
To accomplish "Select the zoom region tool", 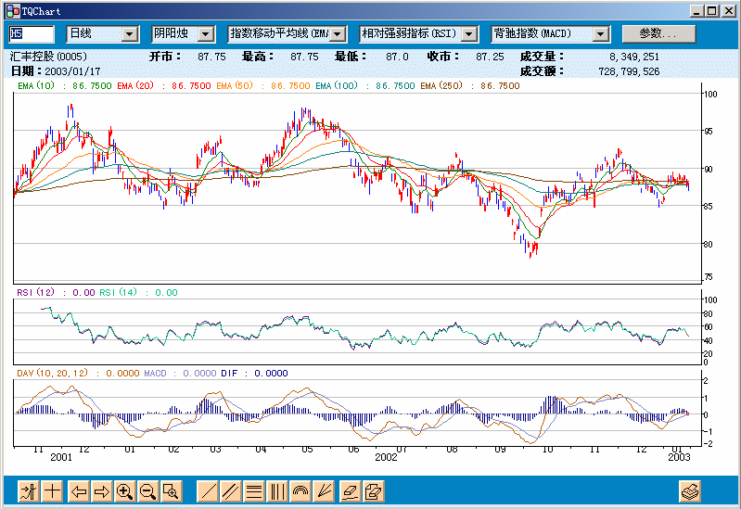I will pyautogui.click(x=171, y=491).
